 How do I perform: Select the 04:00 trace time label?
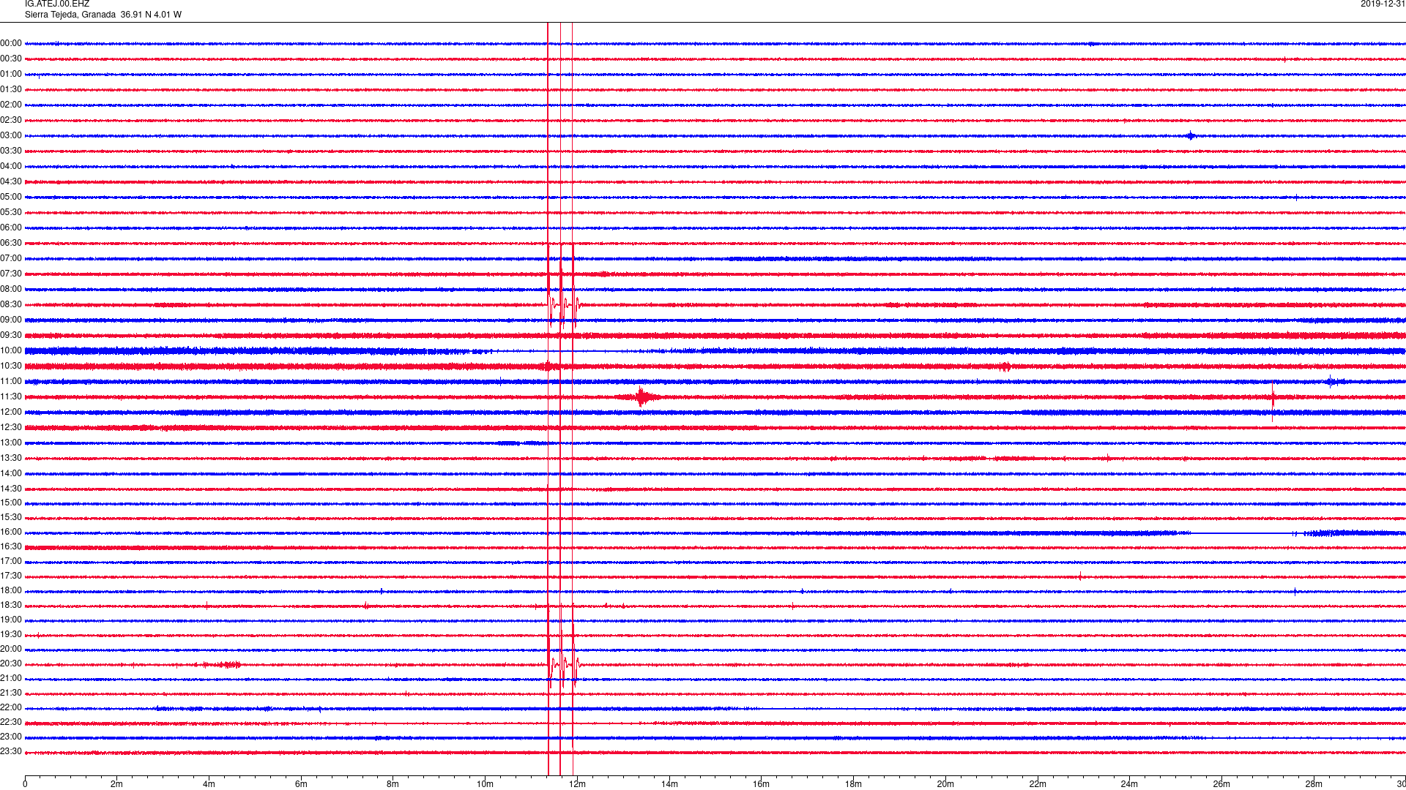coord(11,167)
